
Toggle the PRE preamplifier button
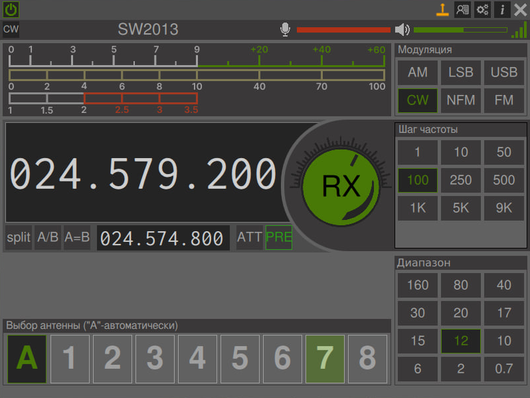279,237
